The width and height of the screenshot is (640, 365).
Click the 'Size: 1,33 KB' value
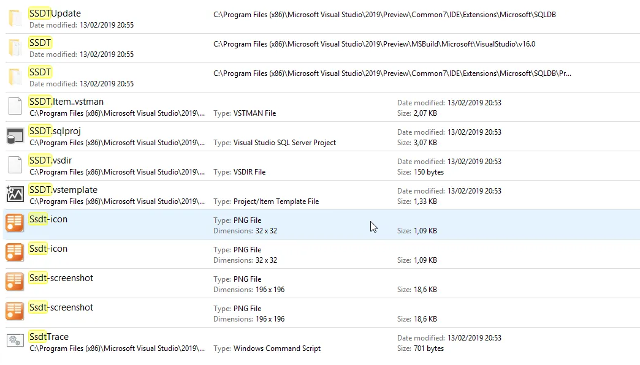tap(417, 201)
